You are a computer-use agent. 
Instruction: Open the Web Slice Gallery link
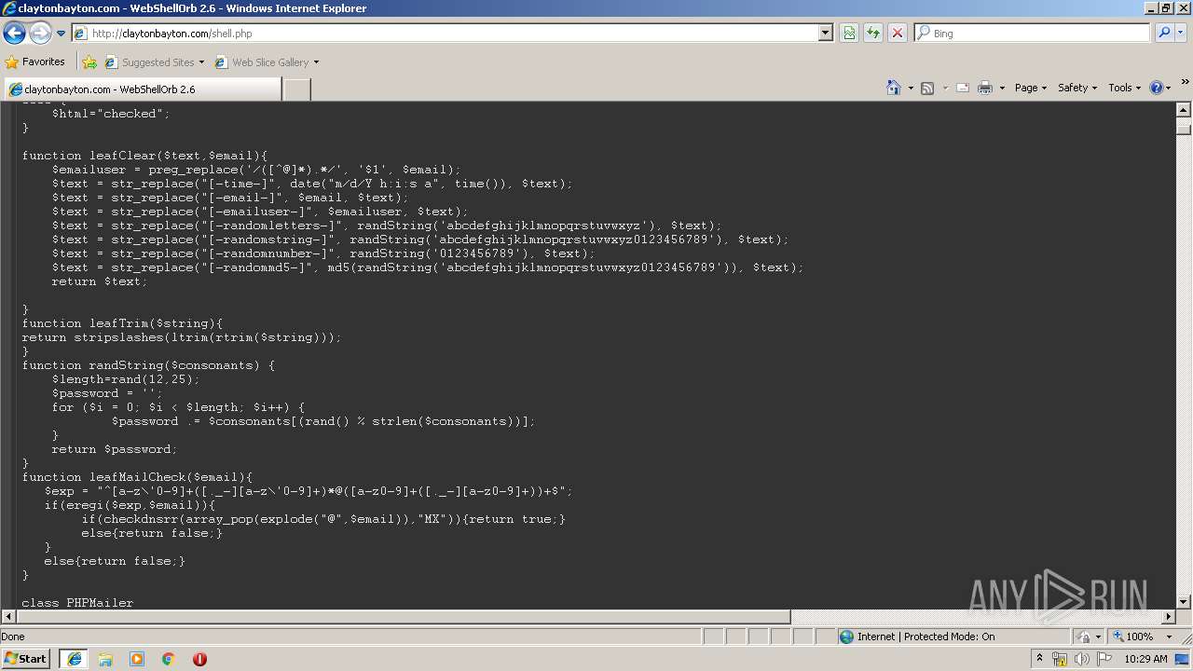(x=262, y=62)
